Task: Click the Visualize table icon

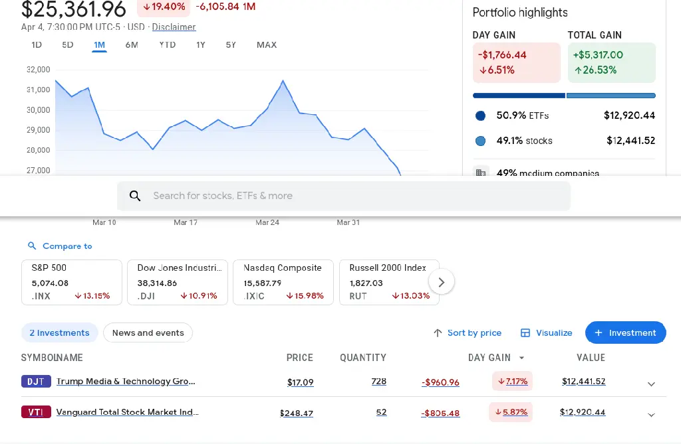Action: (x=525, y=333)
